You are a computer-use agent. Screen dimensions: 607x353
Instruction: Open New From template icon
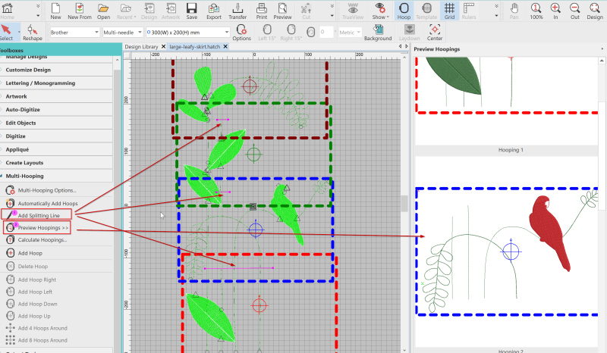[80, 11]
